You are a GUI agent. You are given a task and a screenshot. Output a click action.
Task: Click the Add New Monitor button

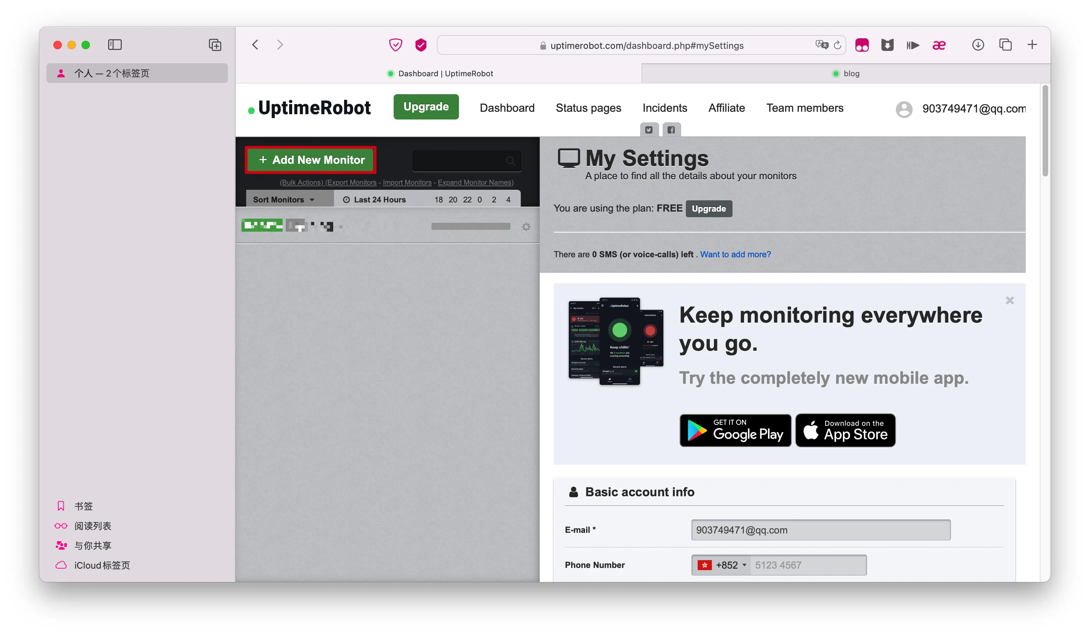coord(310,160)
